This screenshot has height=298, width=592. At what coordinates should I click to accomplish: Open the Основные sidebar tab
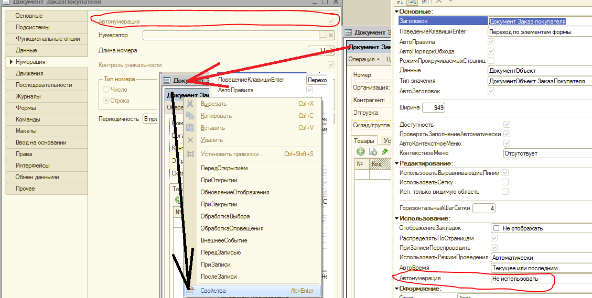[46, 16]
